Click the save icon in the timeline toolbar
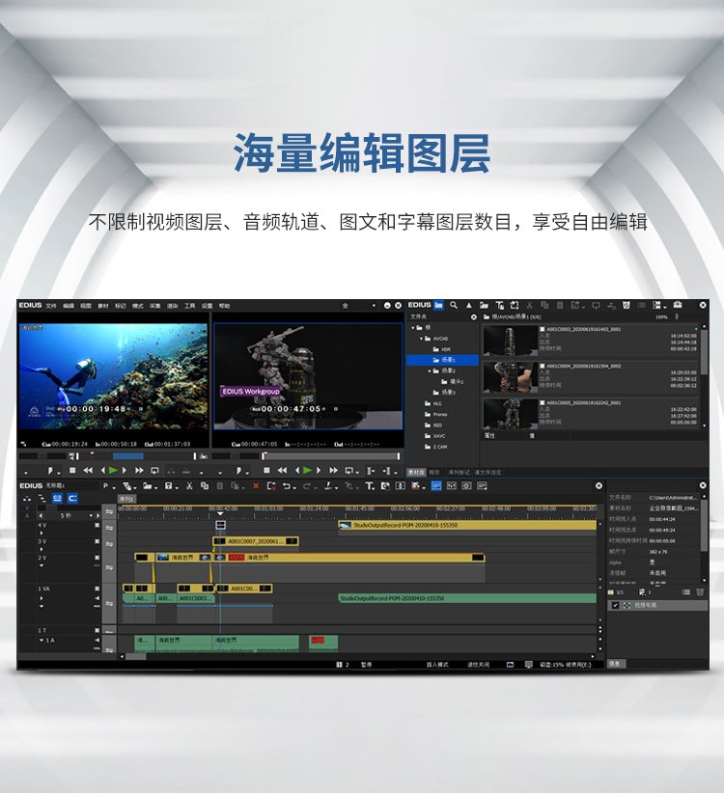The height and width of the screenshot is (795, 724). (x=169, y=485)
